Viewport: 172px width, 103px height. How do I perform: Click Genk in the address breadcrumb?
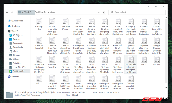tap(53, 12)
